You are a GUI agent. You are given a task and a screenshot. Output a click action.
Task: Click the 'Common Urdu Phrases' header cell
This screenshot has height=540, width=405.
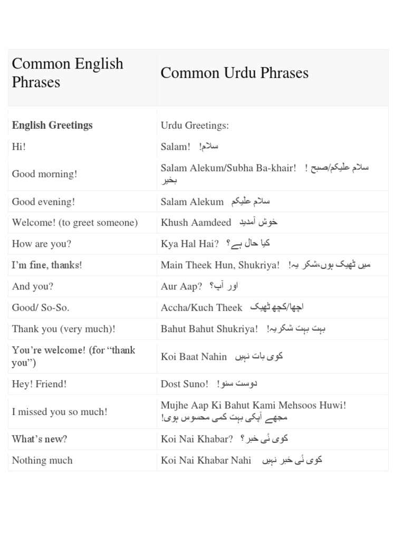pos(234,73)
